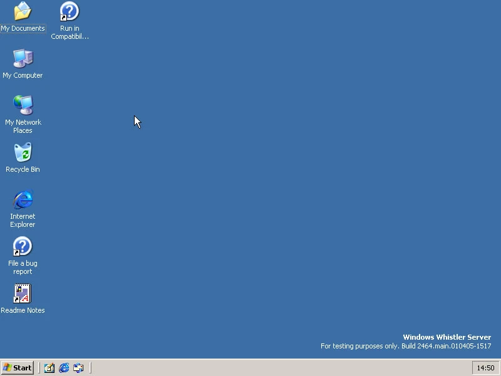Screen dimensions: 501x376
Task: Click the 14:50 clock in system tray
Action: coord(485,368)
